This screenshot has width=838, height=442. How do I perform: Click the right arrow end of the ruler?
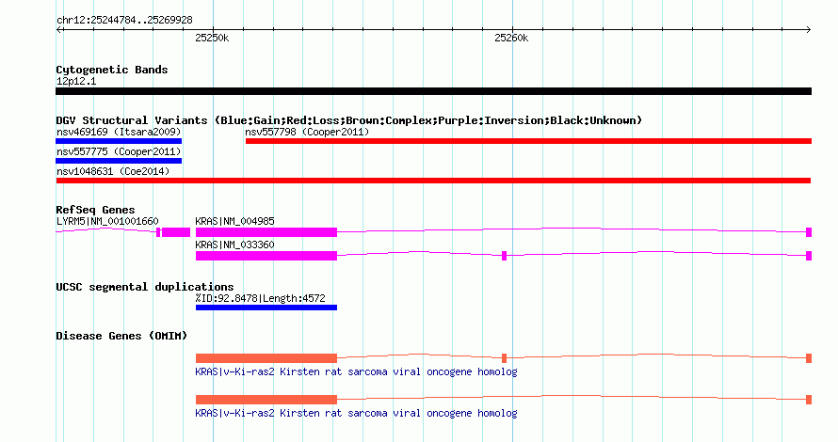[x=809, y=30]
